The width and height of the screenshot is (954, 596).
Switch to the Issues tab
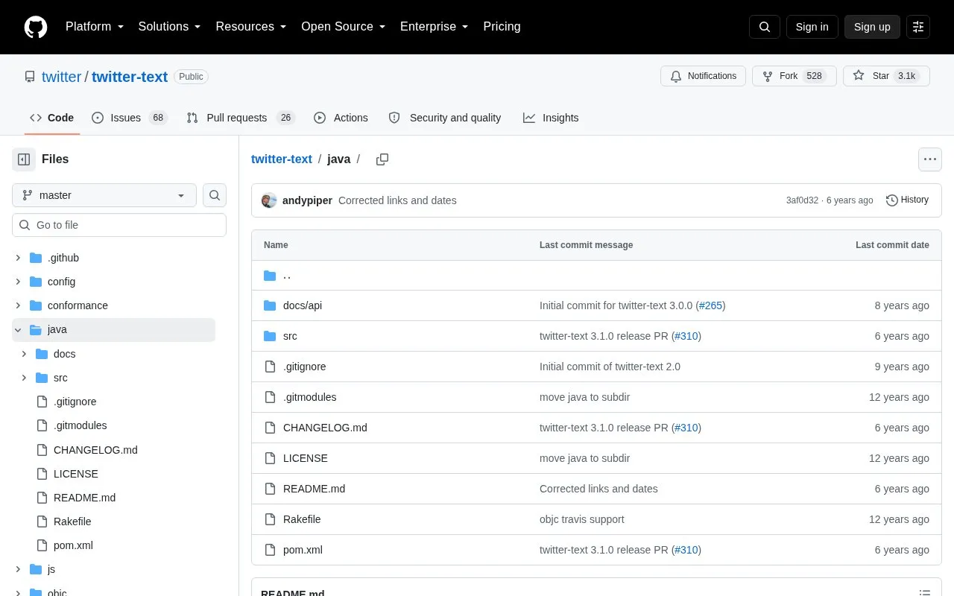pyautogui.click(x=130, y=118)
